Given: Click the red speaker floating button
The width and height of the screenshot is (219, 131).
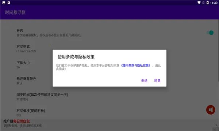Looking at the screenshot, I should click(211, 110).
